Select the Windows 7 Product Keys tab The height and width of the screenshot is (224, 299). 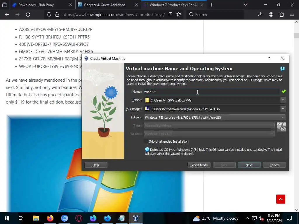tap(173, 5)
